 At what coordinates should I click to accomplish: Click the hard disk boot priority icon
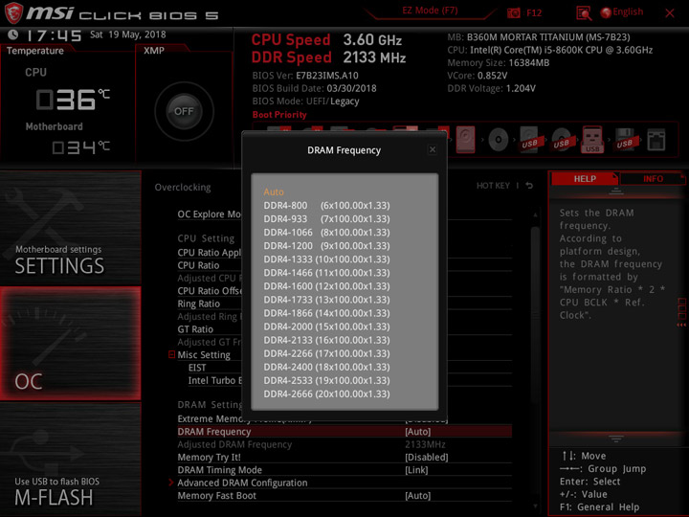click(465, 140)
